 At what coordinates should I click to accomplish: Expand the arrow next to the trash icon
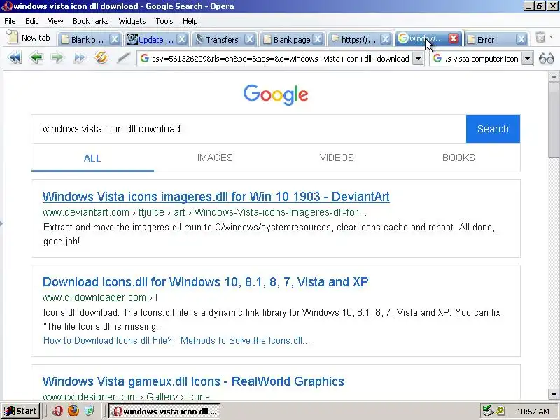point(551,37)
